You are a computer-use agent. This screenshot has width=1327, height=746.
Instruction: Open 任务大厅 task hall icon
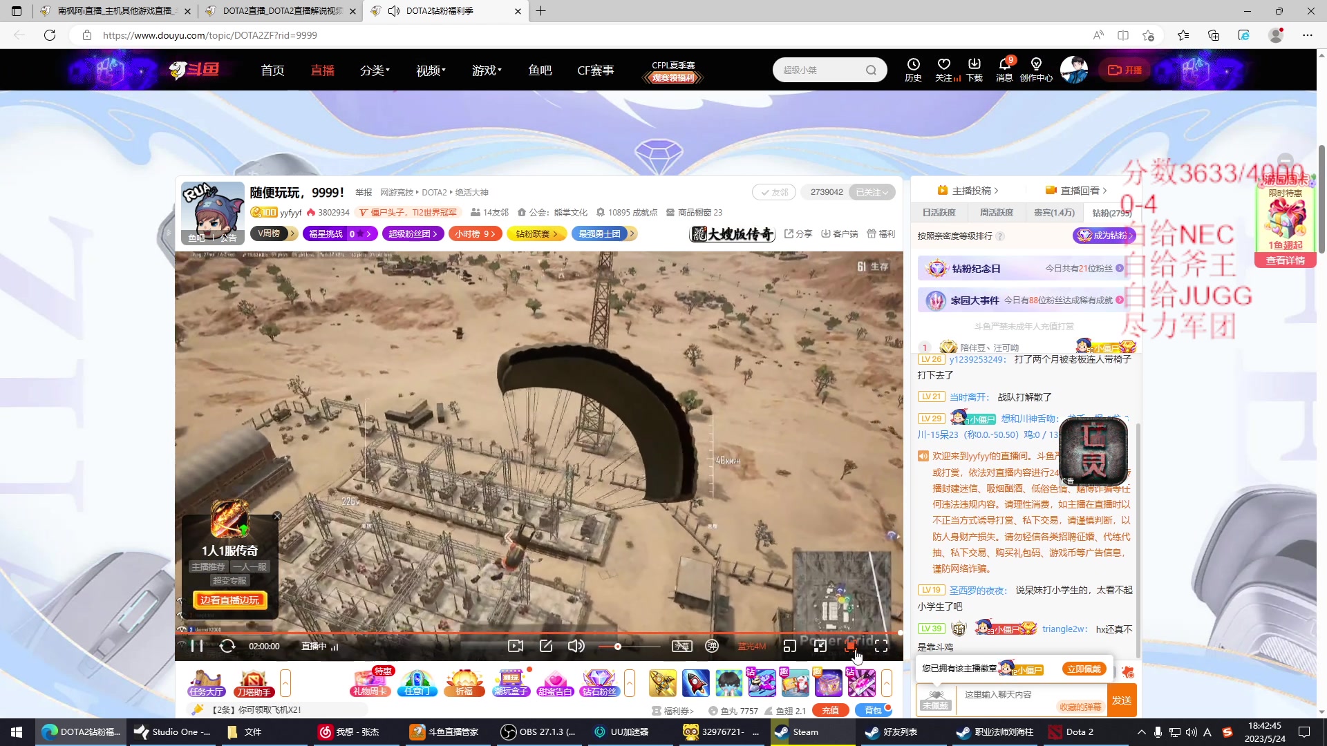206,683
